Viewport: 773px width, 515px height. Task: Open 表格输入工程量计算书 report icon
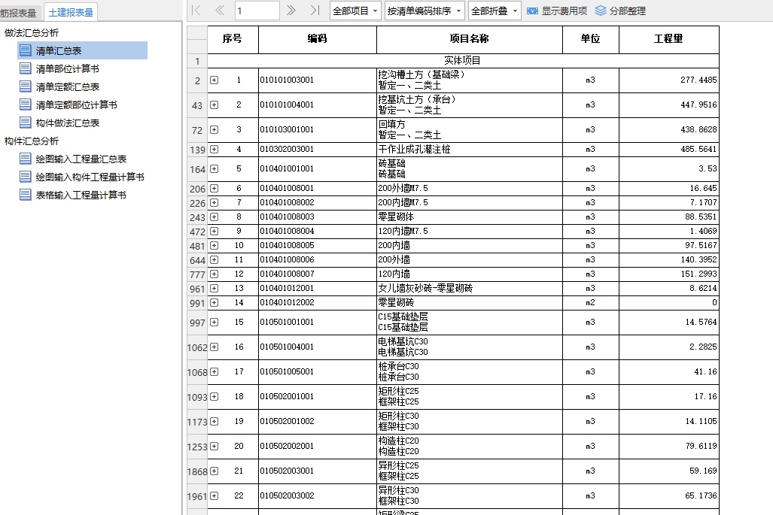(x=25, y=195)
